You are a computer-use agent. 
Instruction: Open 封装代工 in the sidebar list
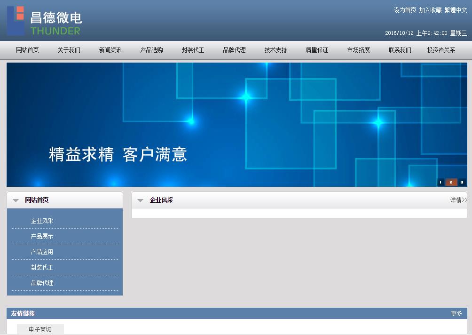pyautogui.click(x=42, y=267)
